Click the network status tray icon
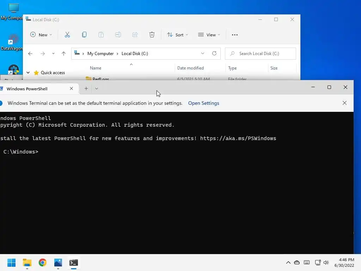The width and height of the screenshot is (361, 271). 318,263
